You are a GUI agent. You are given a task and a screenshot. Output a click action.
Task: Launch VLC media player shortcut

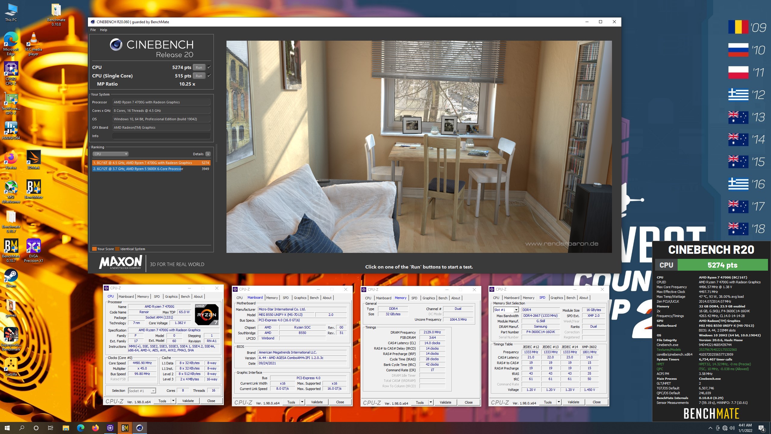pyautogui.click(x=33, y=44)
